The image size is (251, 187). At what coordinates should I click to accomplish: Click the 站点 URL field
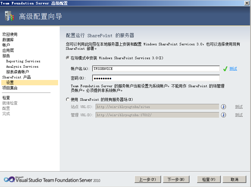click(157, 107)
